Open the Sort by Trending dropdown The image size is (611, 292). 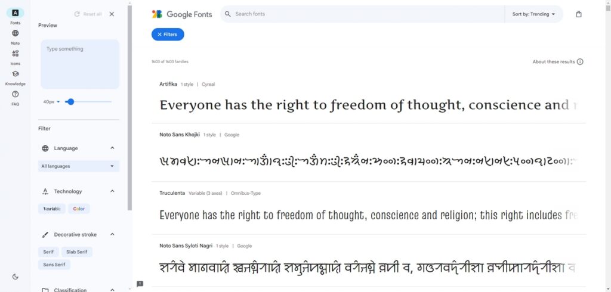533,14
